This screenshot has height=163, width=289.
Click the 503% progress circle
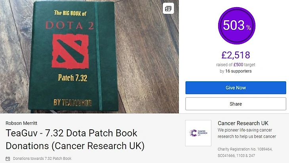237,26
